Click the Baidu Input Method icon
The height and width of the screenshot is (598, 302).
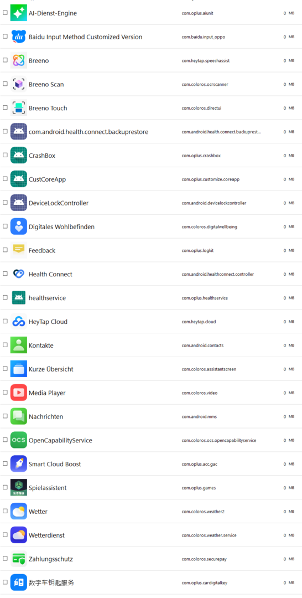point(19,37)
